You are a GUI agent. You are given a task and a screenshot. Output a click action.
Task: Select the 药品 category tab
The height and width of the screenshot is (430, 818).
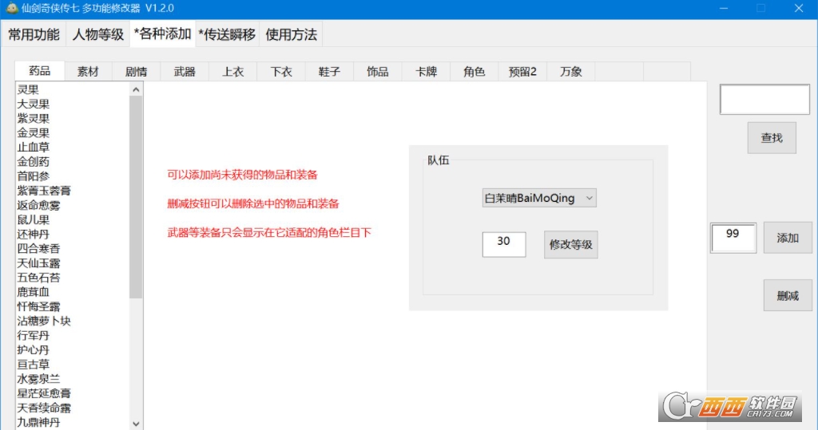(x=40, y=71)
